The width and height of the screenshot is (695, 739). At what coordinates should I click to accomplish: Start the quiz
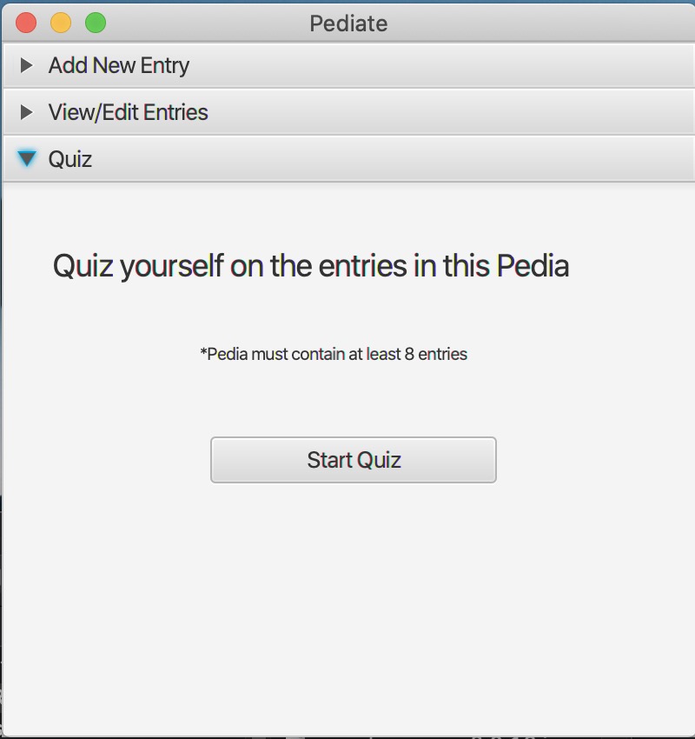tap(353, 459)
